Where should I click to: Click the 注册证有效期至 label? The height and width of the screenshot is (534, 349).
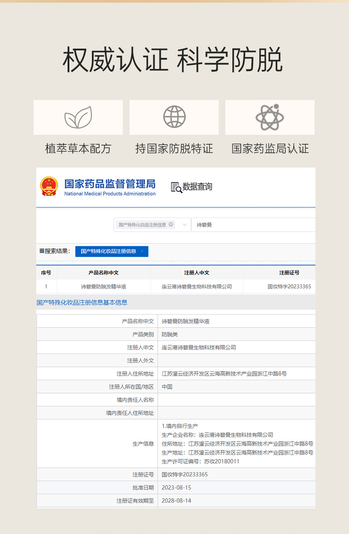[x=135, y=501]
